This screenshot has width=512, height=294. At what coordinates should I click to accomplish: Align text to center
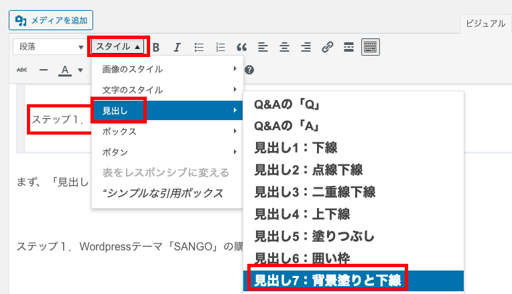click(284, 47)
